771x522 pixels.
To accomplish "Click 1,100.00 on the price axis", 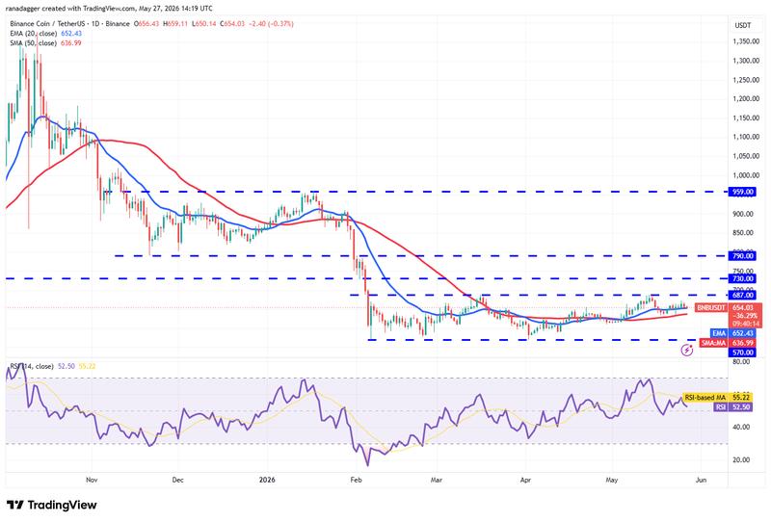I will (746, 137).
